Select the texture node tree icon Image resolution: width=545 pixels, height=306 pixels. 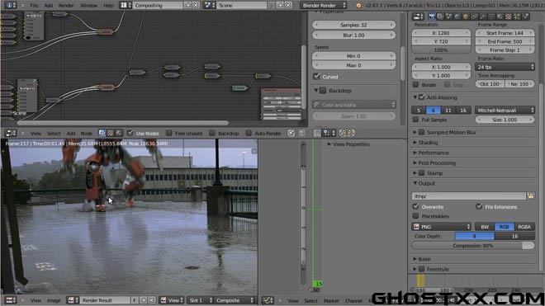pos(110,133)
